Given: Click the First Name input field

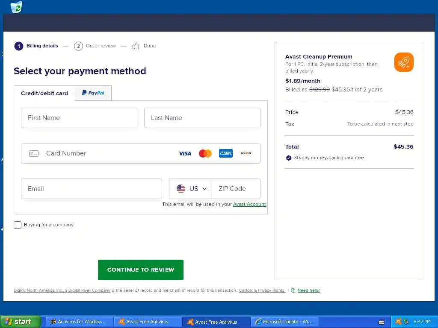Looking at the screenshot, I should pyautogui.click(x=79, y=118).
